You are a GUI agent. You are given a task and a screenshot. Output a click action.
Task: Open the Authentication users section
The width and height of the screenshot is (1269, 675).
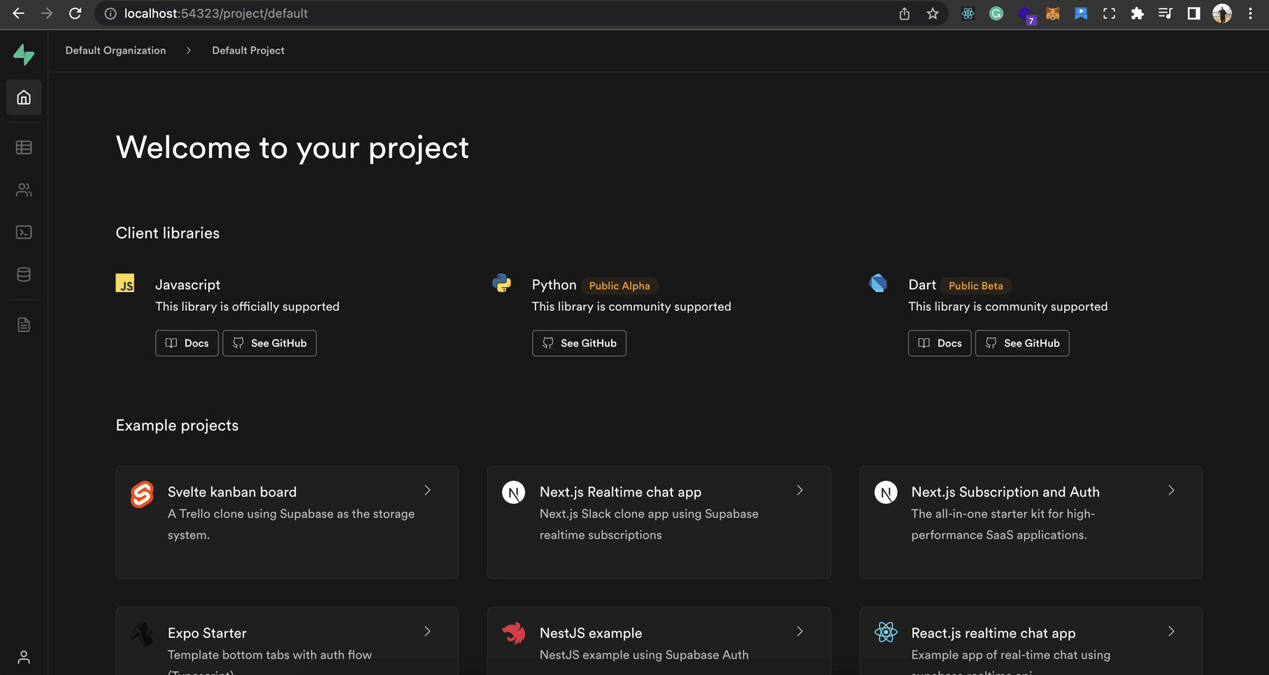(23, 189)
